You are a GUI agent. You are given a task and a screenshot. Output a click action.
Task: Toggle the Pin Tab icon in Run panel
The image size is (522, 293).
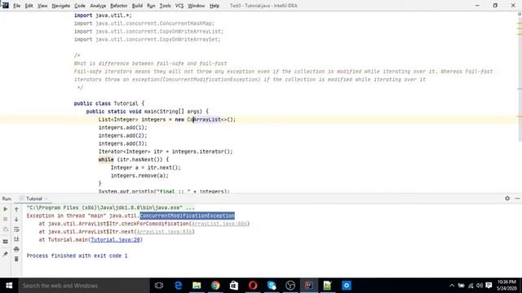click(x=6, y=255)
